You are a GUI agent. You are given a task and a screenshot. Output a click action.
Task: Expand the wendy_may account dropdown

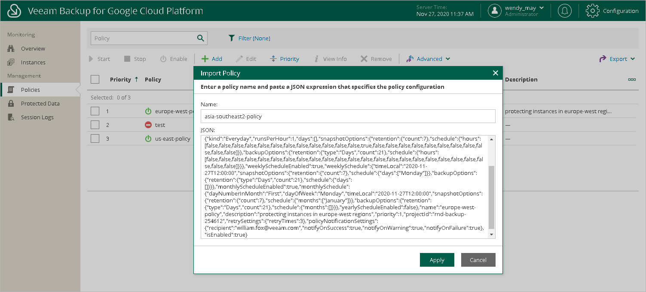click(x=542, y=8)
